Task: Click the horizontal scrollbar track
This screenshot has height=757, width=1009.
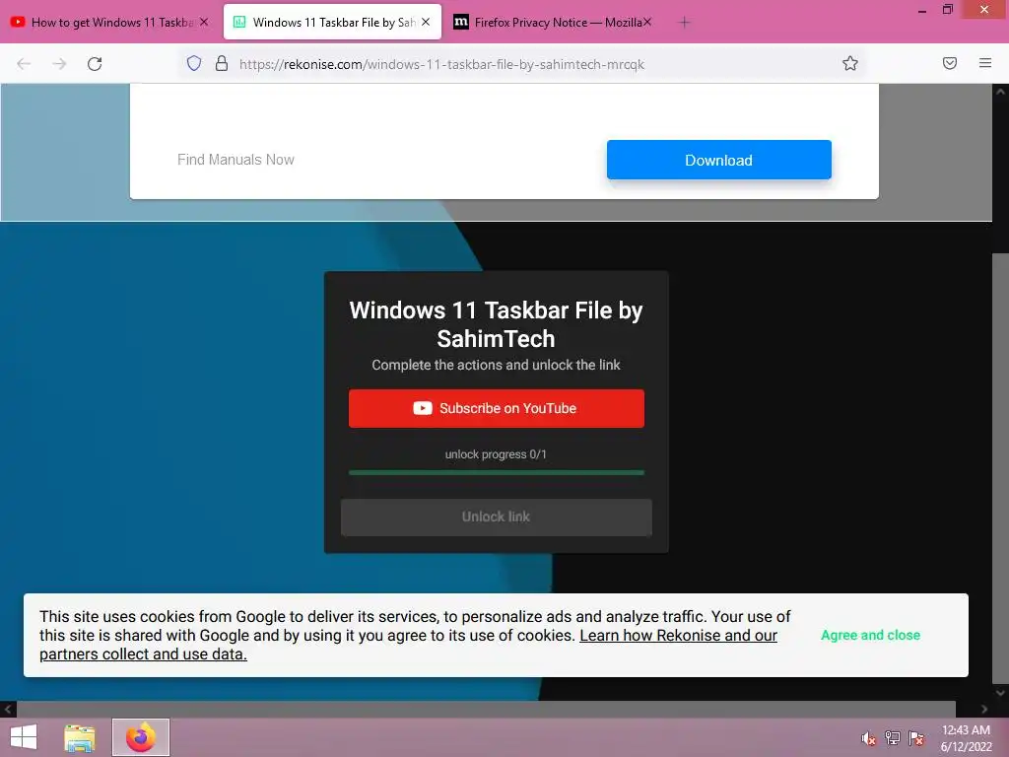Action: coord(486,709)
